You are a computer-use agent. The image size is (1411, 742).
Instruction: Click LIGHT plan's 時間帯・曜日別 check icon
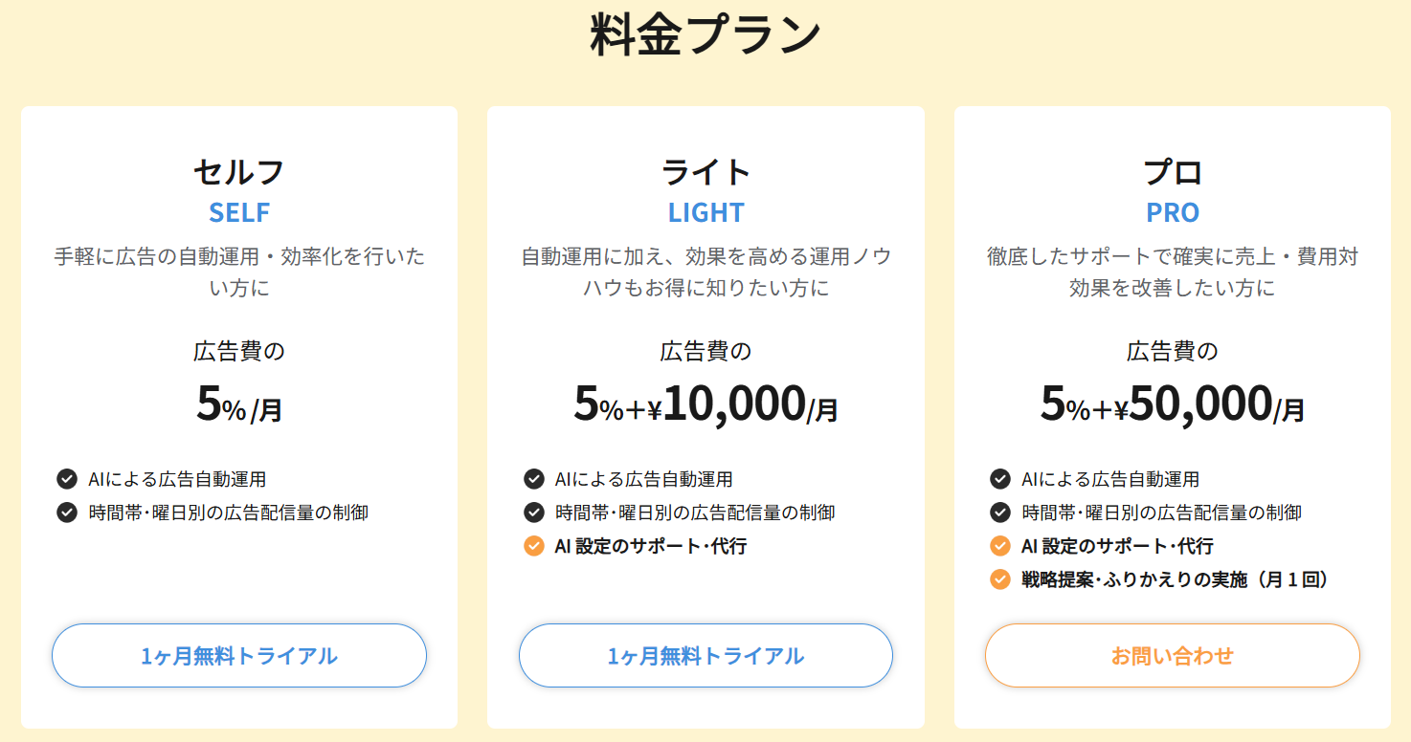tap(534, 513)
